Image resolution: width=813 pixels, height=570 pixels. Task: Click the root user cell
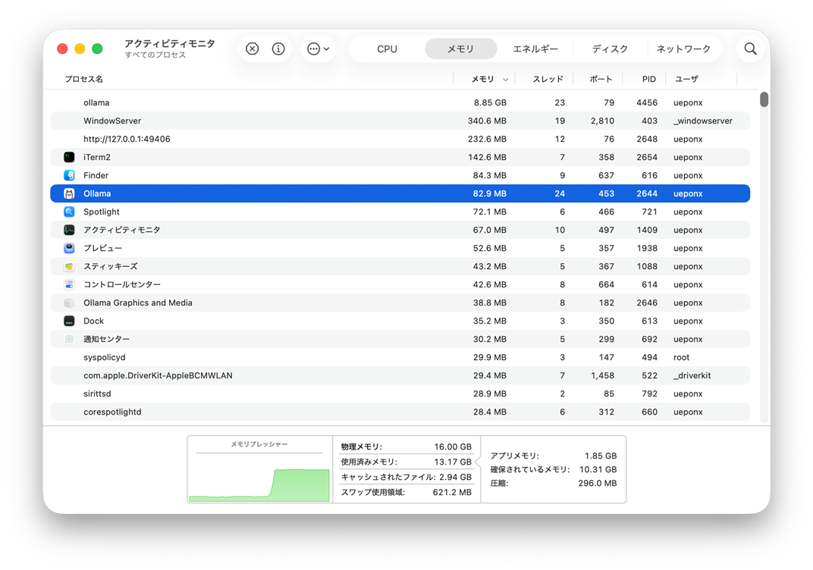681,357
